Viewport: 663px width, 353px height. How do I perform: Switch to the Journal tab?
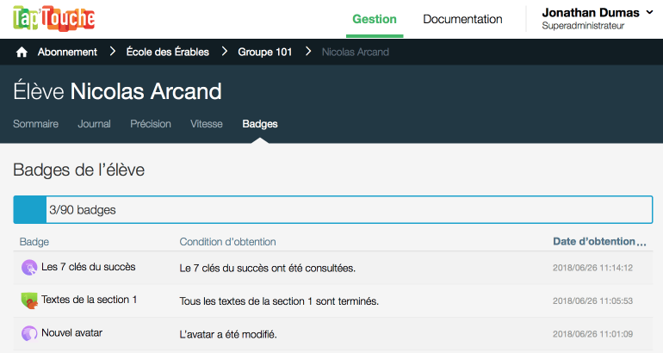coord(94,124)
